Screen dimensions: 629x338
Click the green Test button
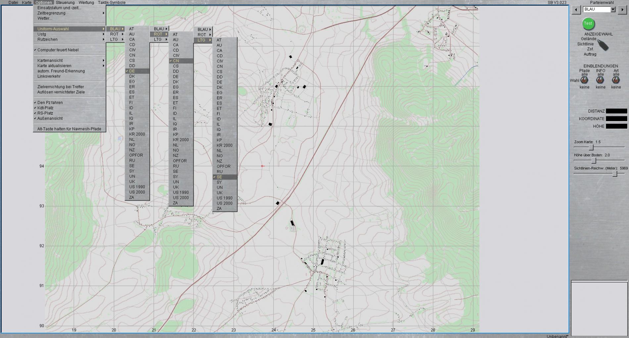[588, 24]
